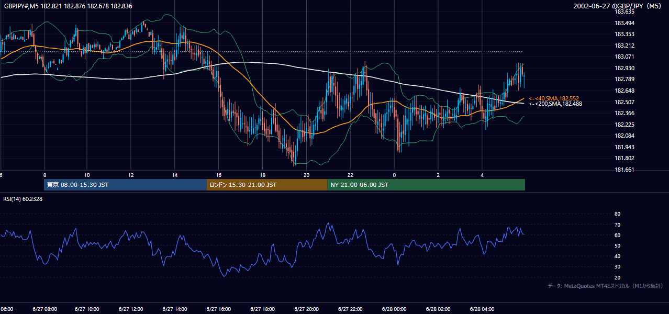
Task: Click the 6/27 18:00 time label
Action: coord(262,309)
